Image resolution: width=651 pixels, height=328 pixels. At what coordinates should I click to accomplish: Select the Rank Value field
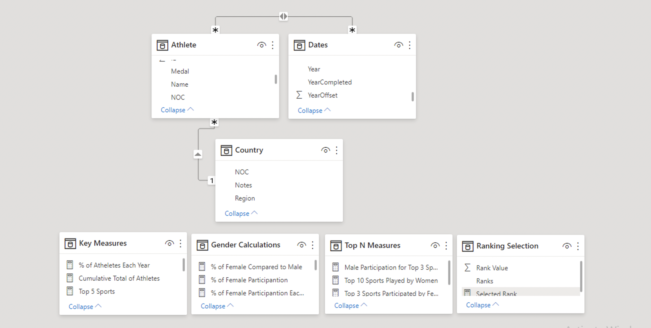click(x=492, y=268)
